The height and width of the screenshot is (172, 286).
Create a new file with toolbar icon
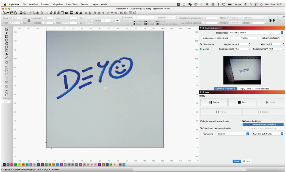4,13
